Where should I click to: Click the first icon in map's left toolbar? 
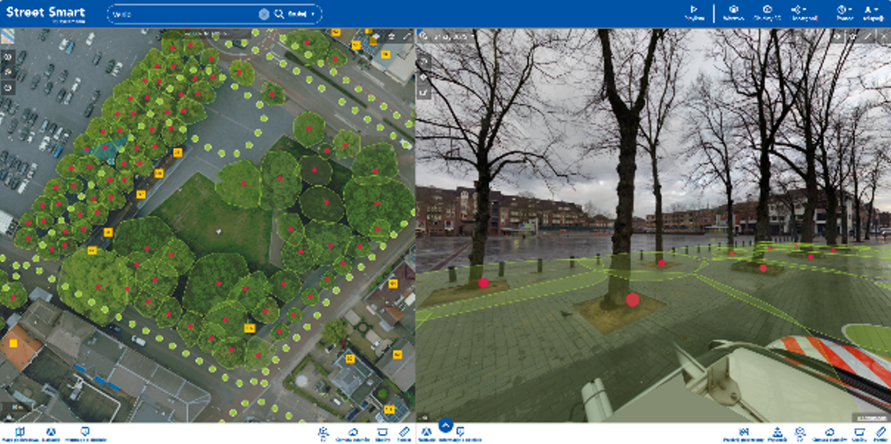point(8,57)
